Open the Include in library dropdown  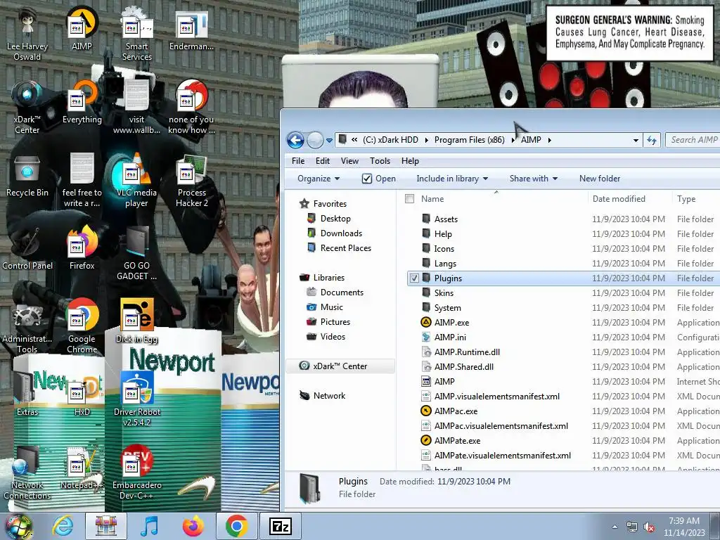(452, 179)
